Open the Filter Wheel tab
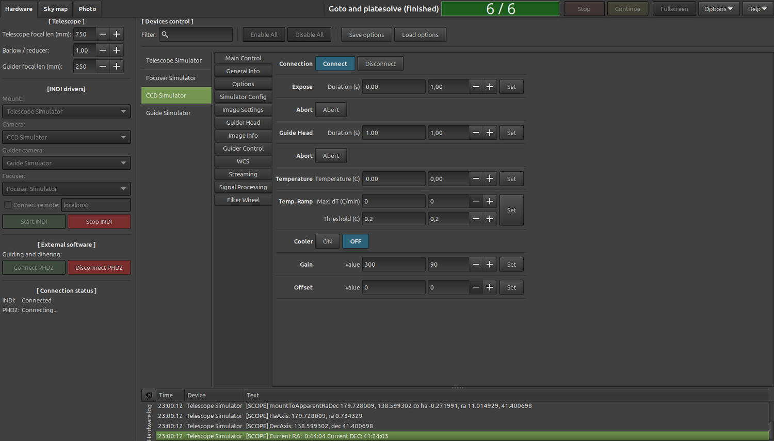The width and height of the screenshot is (774, 441). (x=243, y=200)
